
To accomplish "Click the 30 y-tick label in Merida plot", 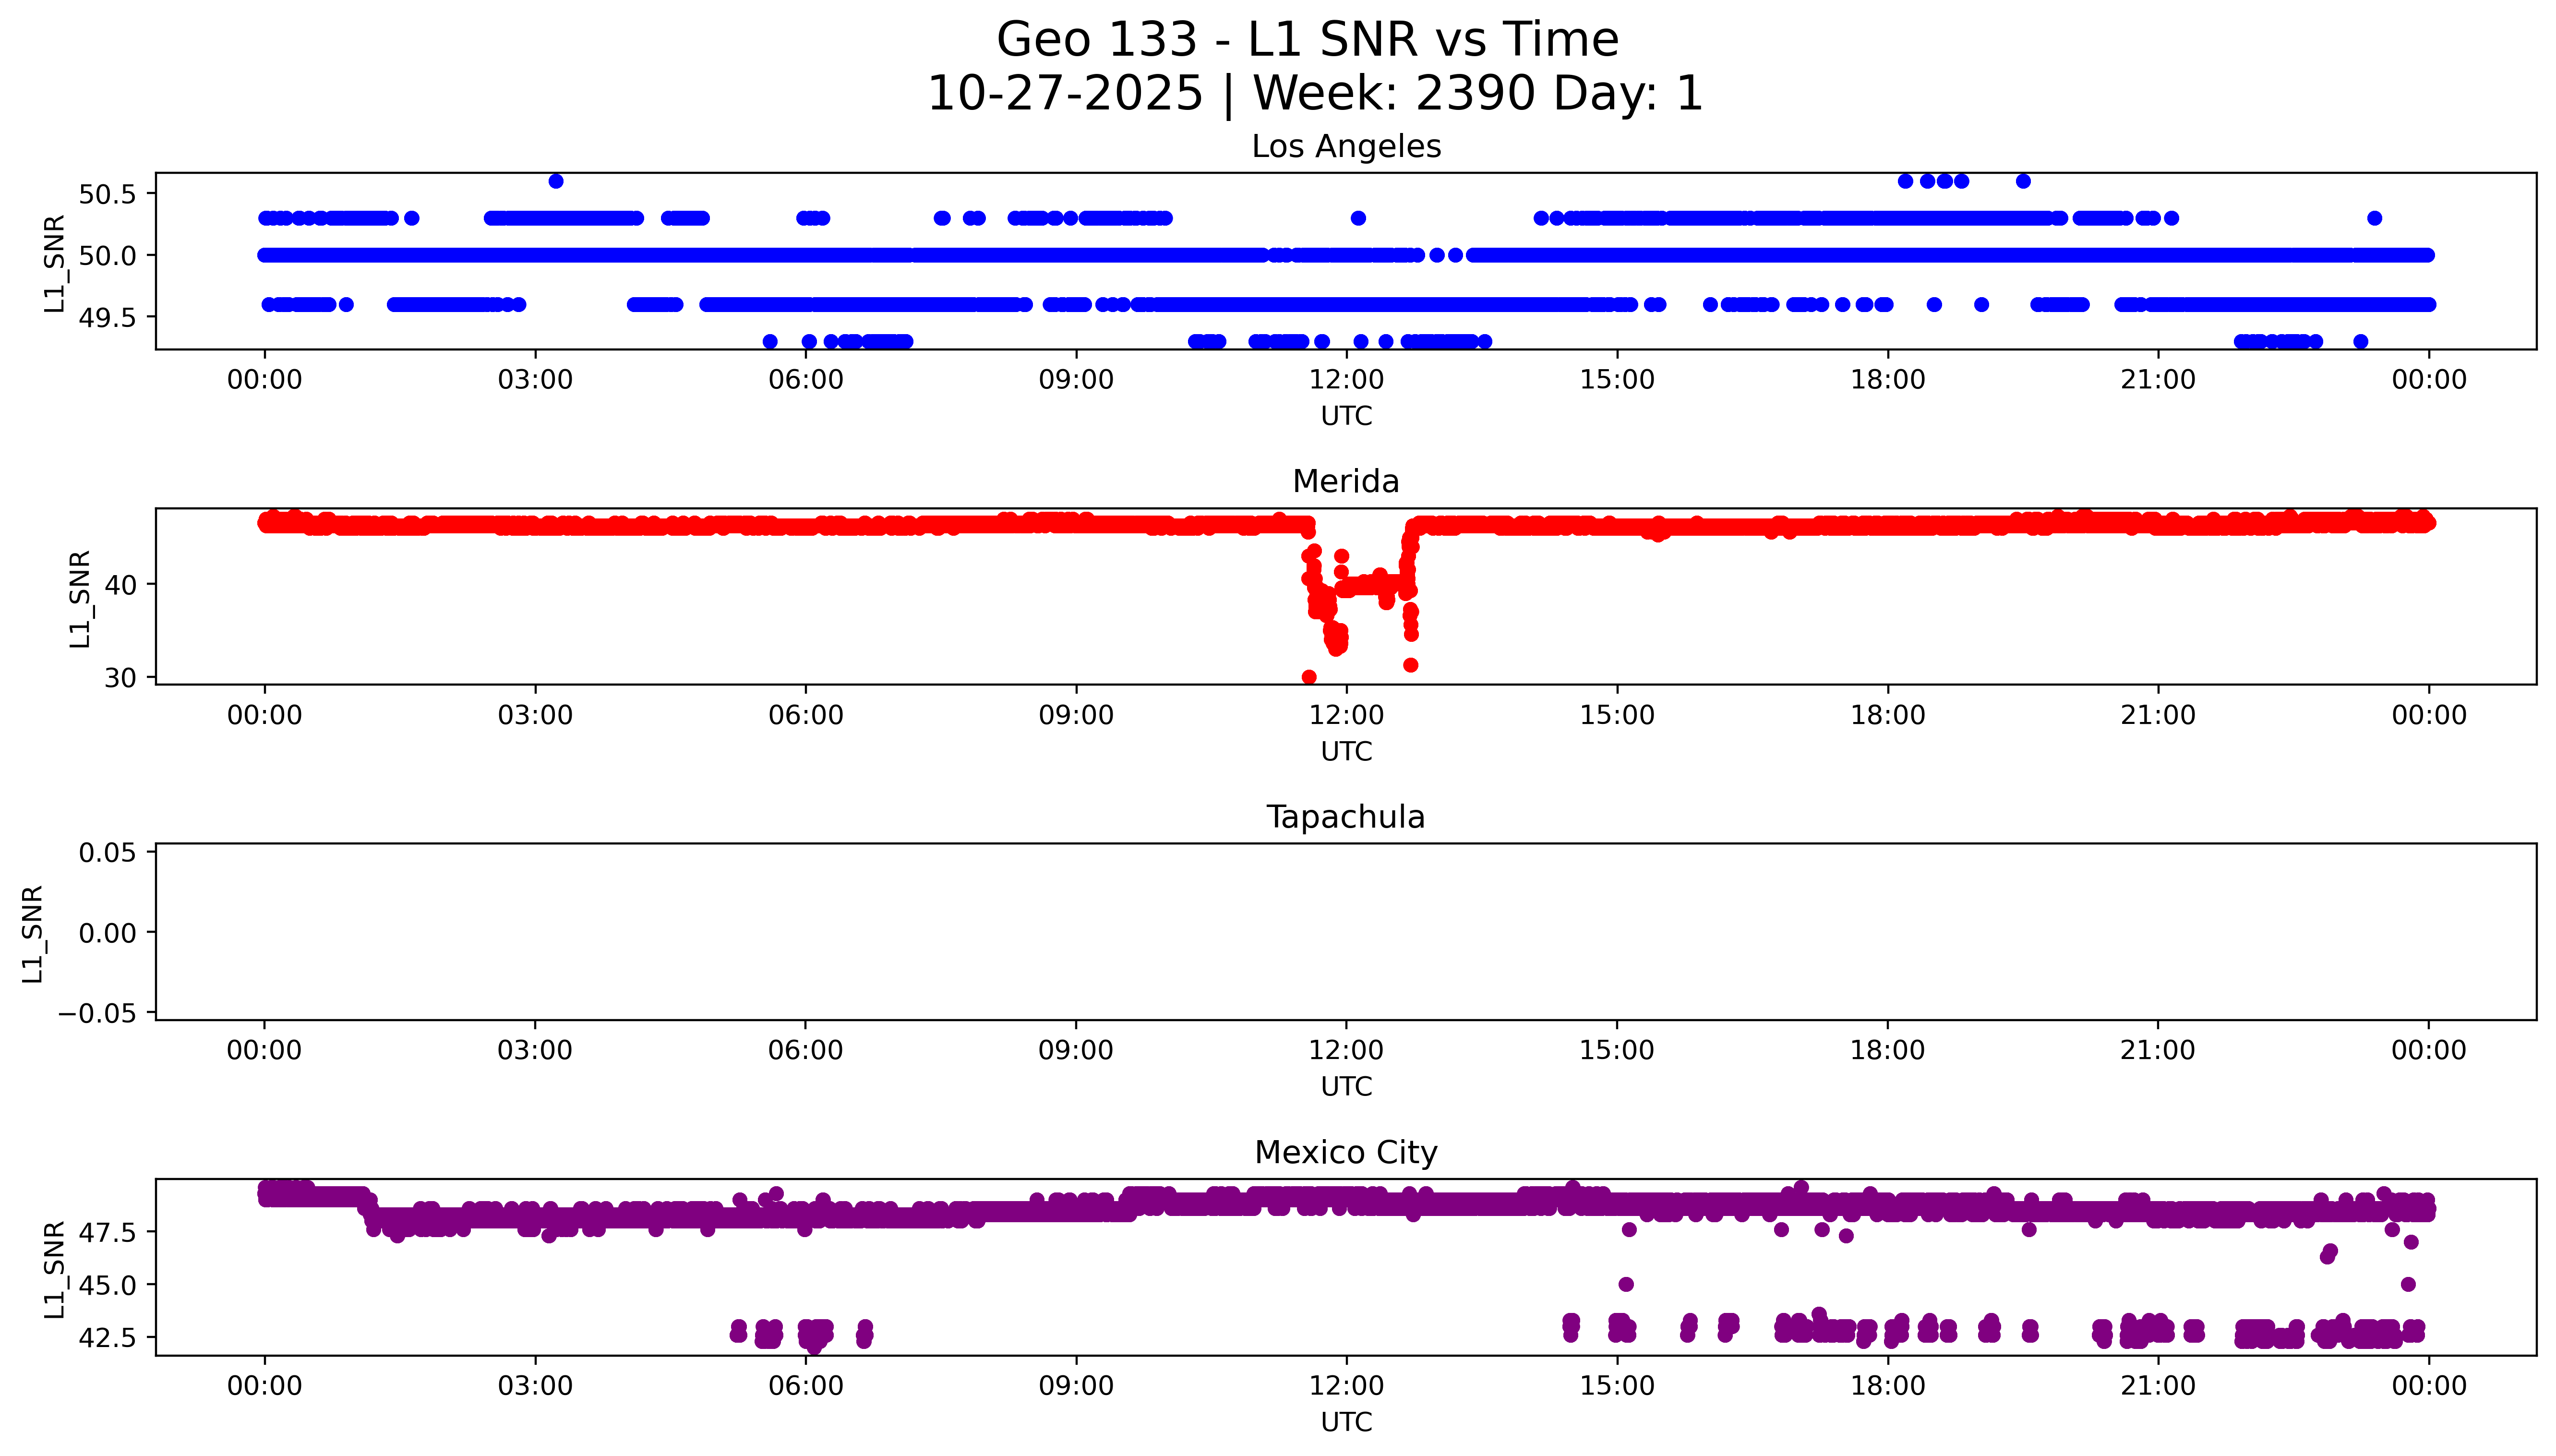I will pyautogui.click(x=121, y=678).
